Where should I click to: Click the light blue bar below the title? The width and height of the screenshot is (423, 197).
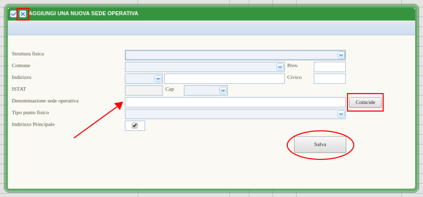point(211,28)
